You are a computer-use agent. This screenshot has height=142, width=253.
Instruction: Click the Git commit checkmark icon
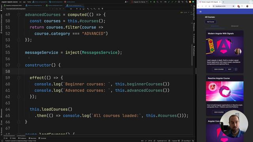click(x=172, y=2)
